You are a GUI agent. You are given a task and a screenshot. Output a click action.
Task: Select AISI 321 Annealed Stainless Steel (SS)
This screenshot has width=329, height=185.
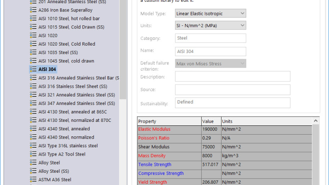(x=77, y=95)
